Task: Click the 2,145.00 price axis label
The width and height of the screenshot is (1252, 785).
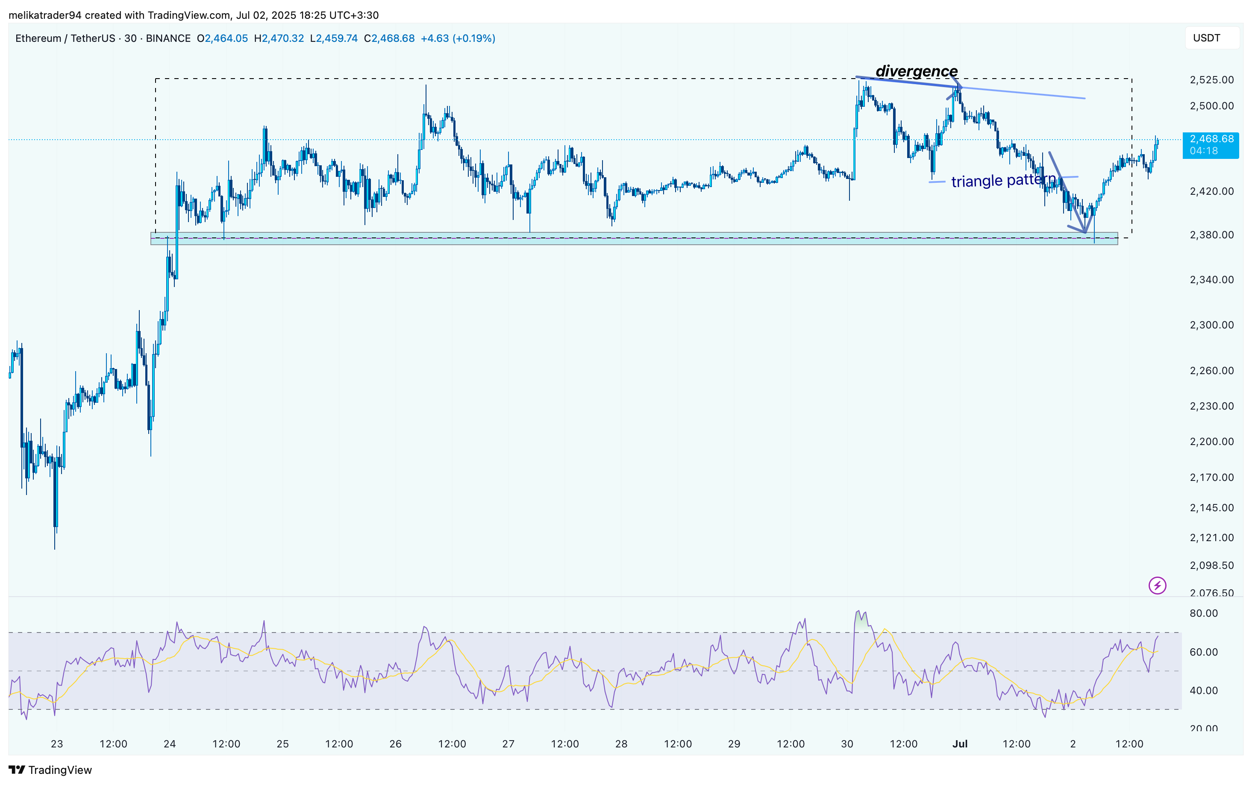Action: (x=1211, y=508)
